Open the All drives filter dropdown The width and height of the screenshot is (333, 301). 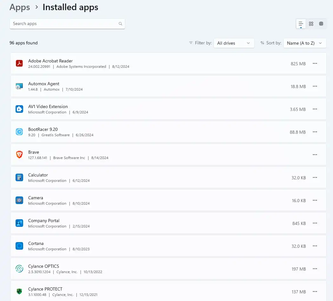(234, 43)
